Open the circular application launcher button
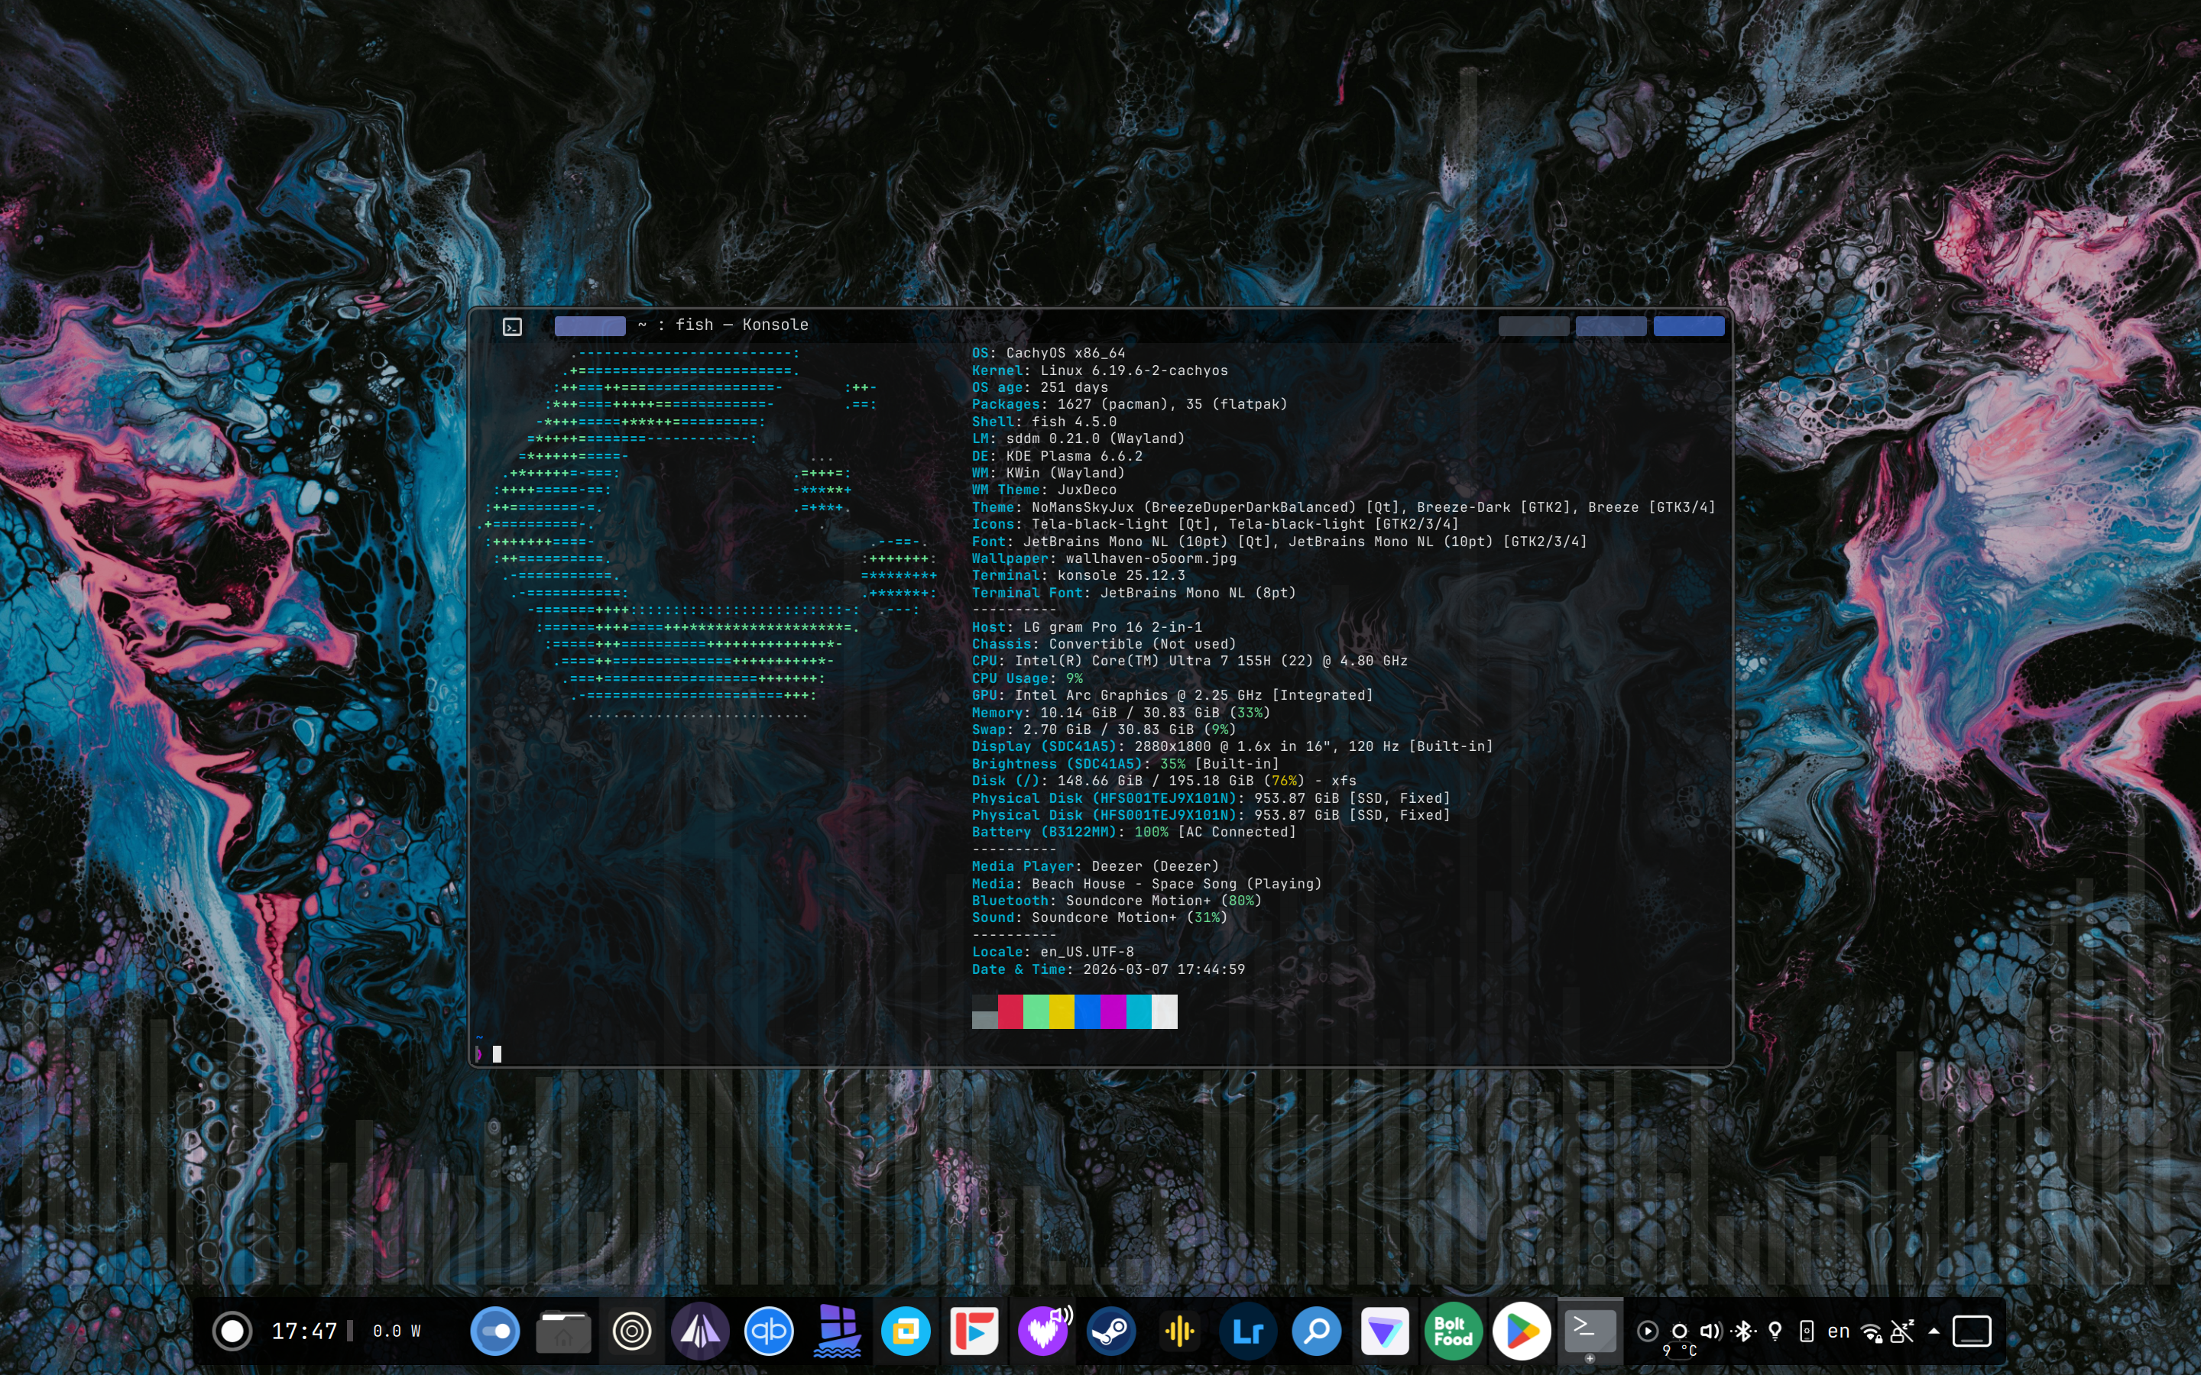Viewport: 2201px width, 1375px height. tap(232, 1331)
